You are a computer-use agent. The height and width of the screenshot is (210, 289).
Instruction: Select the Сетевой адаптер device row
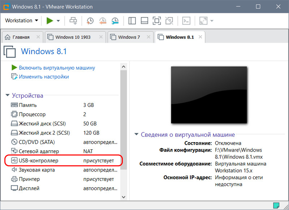click(64, 151)
